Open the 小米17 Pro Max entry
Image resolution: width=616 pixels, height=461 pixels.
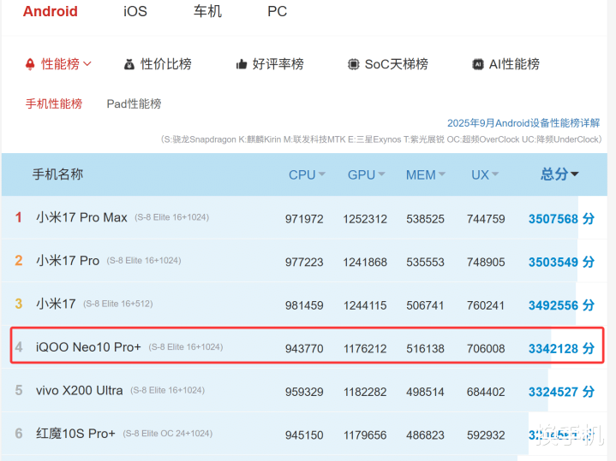click(81, 217)
